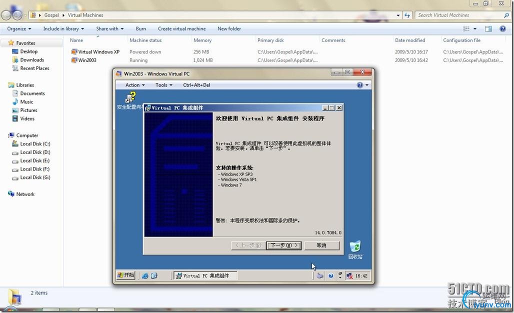The height and width of the screenshot is (313, 514).
Task: Click the refresh icon beside the address bar
Action: coord(407,15)
